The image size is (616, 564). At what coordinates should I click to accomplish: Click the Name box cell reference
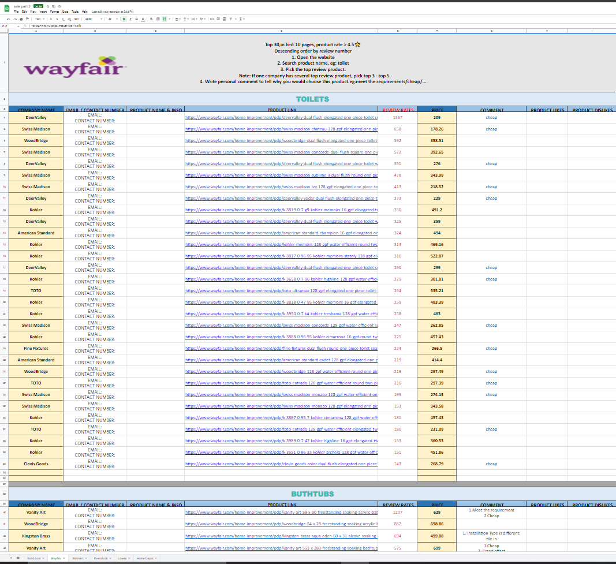pos(9,26)
